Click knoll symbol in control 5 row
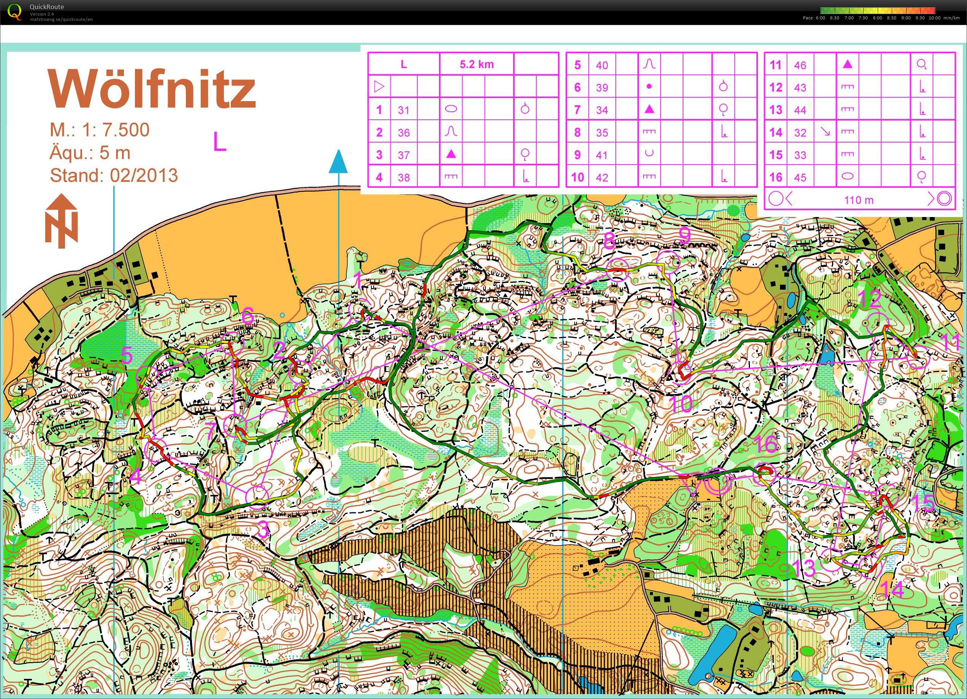Image resolution: width=967 pixels, height=699 pixels. (649, 64)
